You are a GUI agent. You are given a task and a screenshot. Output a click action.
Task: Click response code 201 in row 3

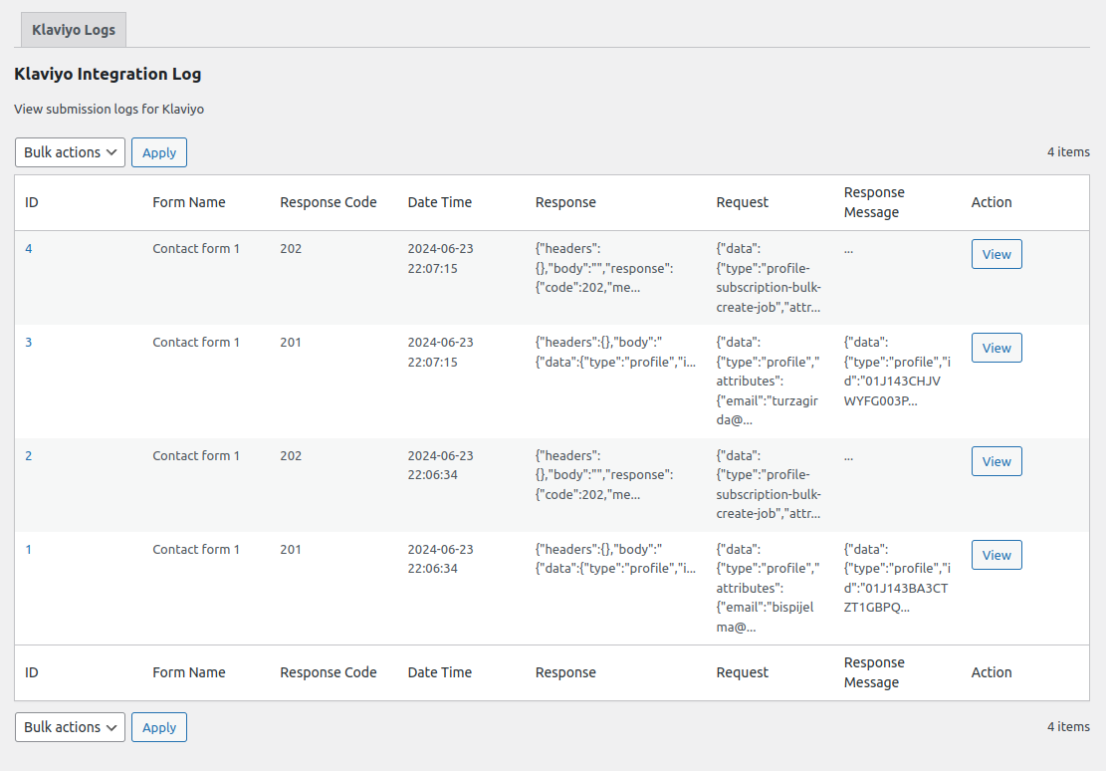(x=291, y=343)
